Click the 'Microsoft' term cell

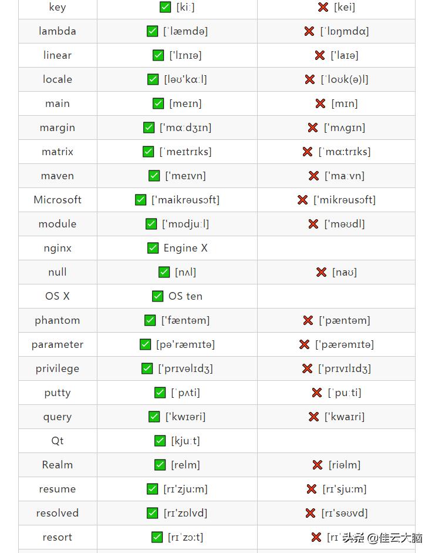[58, 200]
